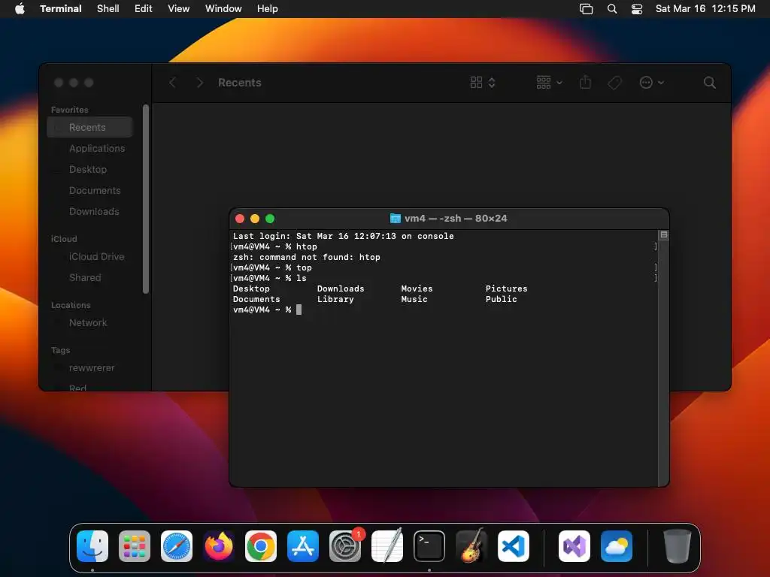Open Control Center in the menu bar

(x=637, y=9)
